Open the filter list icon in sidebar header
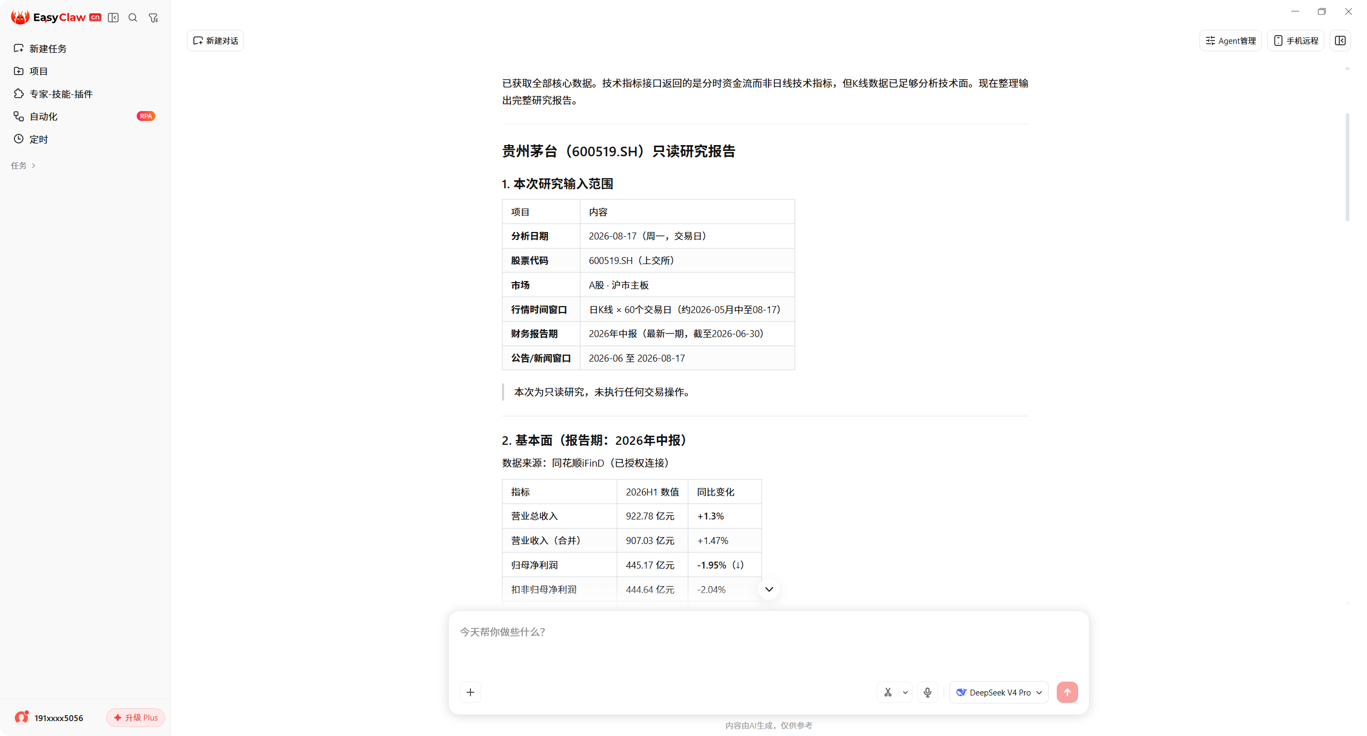 pos(153,18)
